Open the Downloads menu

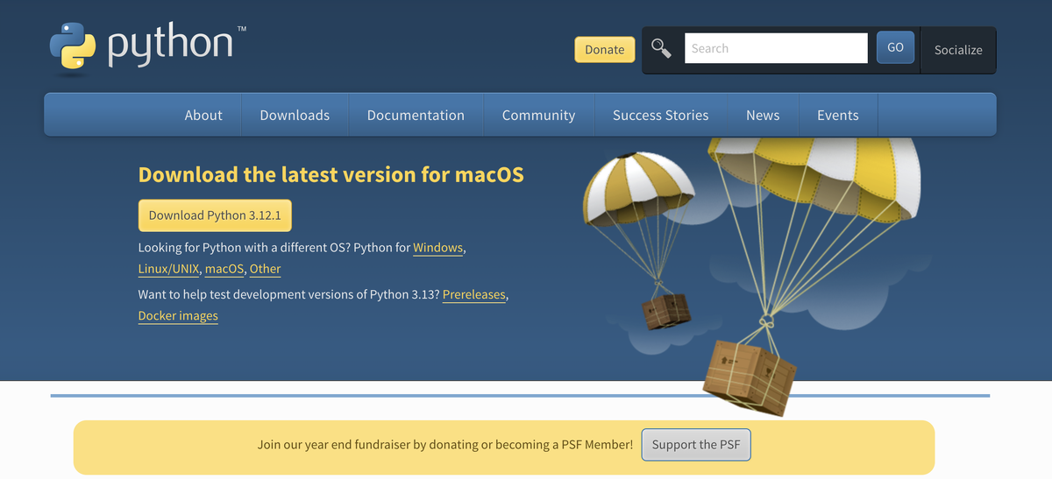295,115
